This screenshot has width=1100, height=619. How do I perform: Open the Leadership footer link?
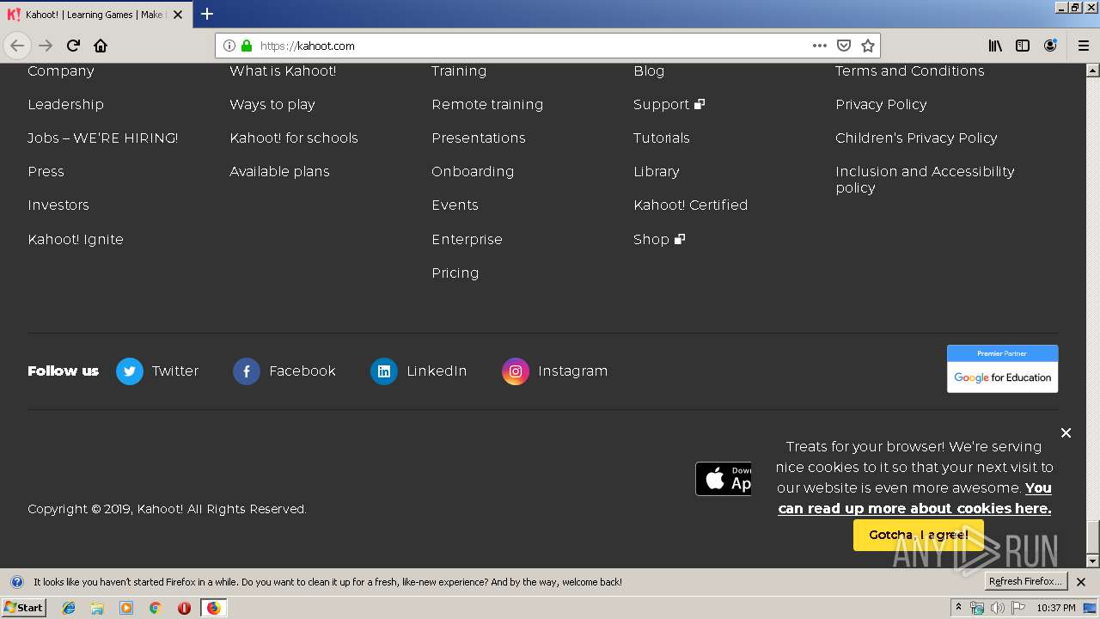pos(65,105)
